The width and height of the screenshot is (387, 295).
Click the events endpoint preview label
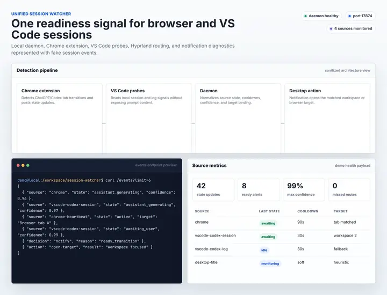pyautogui.click(x=156, y=165)
